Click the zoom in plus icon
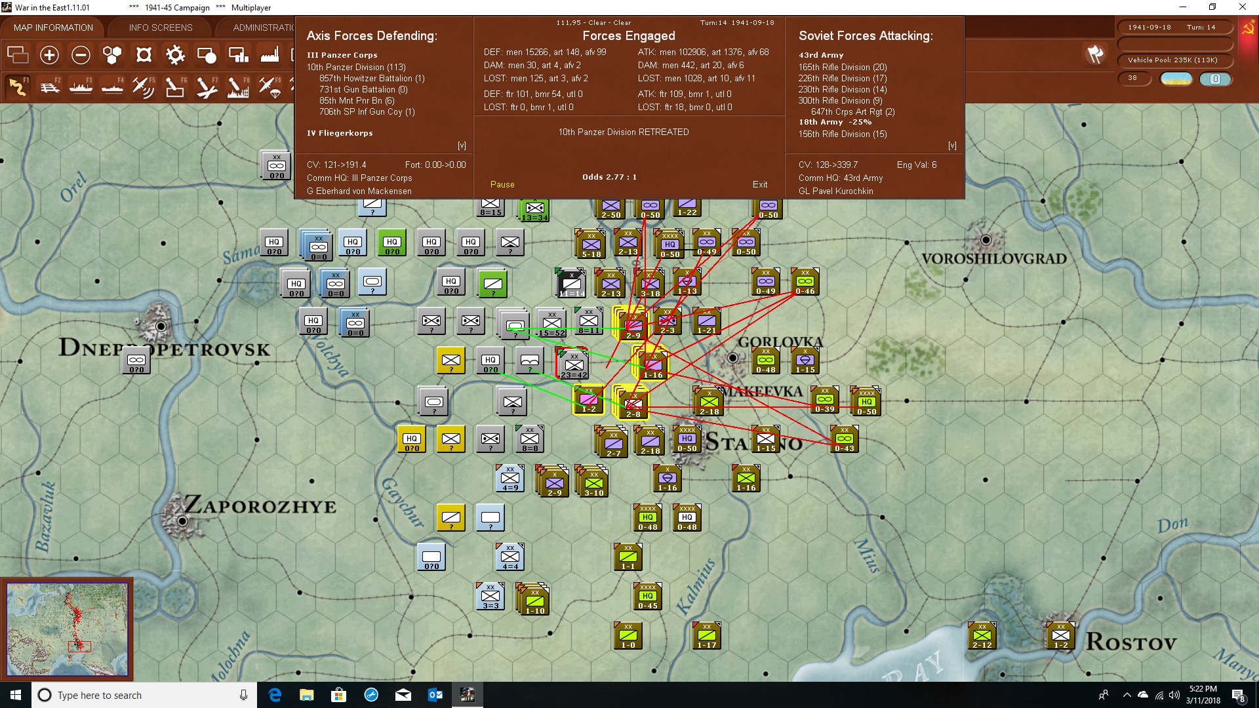Screen dimensions: 1259x708 (49, 55)
